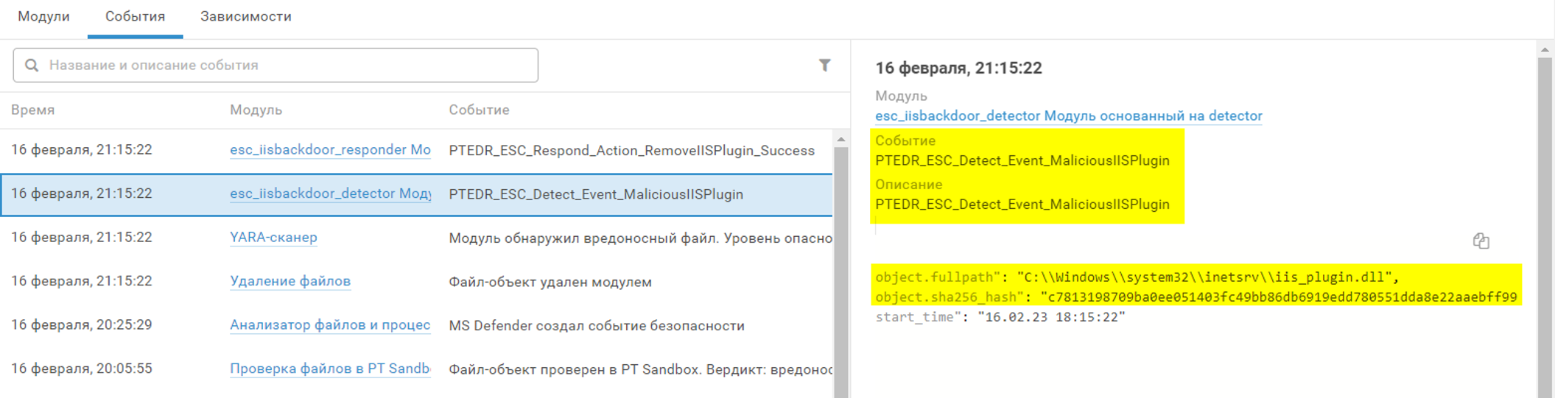Open the Удаление файлов module link
1555x398 pixels.
pos(290,281)
